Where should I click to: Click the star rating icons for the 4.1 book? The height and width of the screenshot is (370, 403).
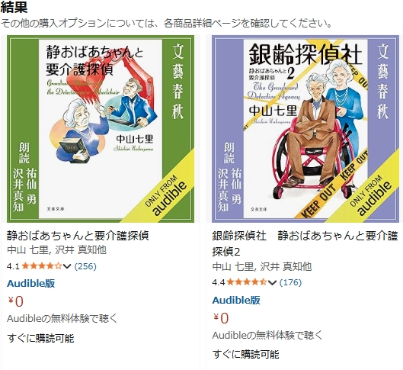pyautogui.click(x=42, y=266)
